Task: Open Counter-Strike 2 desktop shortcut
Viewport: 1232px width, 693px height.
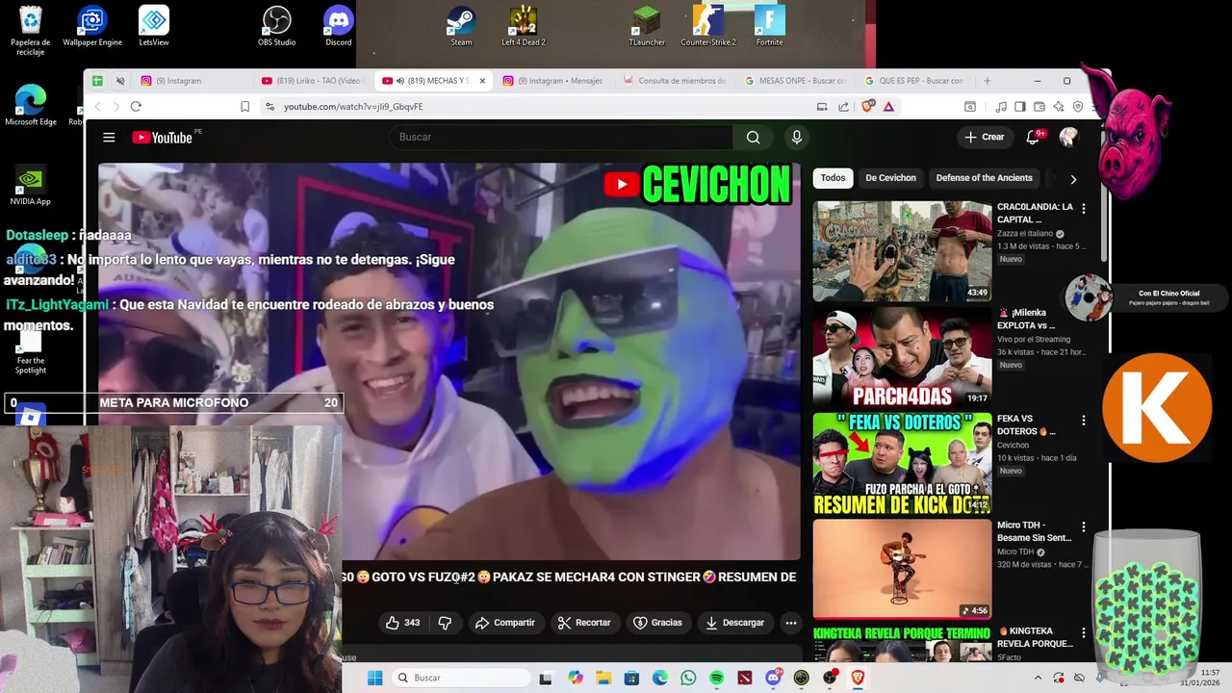Action: point(708,26)
